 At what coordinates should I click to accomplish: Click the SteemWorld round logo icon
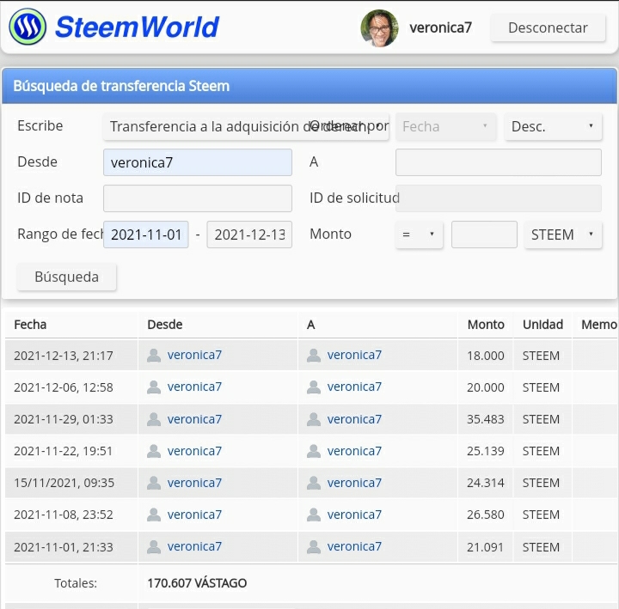pyautogui.click(x=28, y=27)
